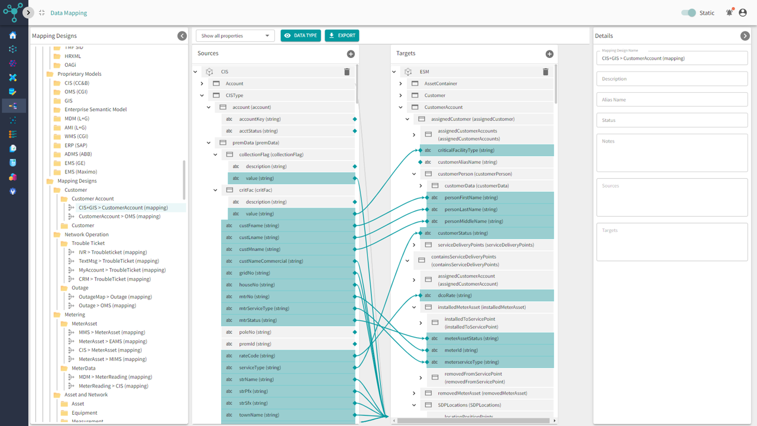Screen dimensions: 757x426
Task: Toggle data type visibility with DATA TYPE
Action: coord(300,35)
